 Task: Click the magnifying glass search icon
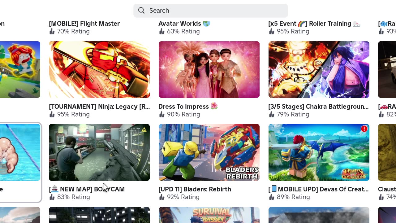pos(141,11)
